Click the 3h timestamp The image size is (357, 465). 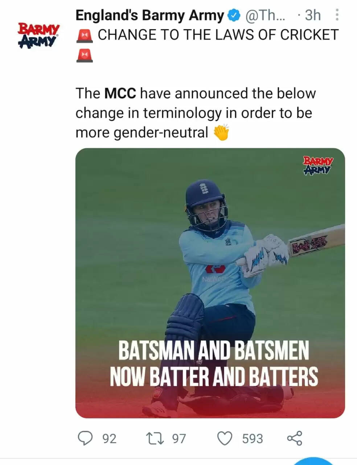tap(313, 15)
